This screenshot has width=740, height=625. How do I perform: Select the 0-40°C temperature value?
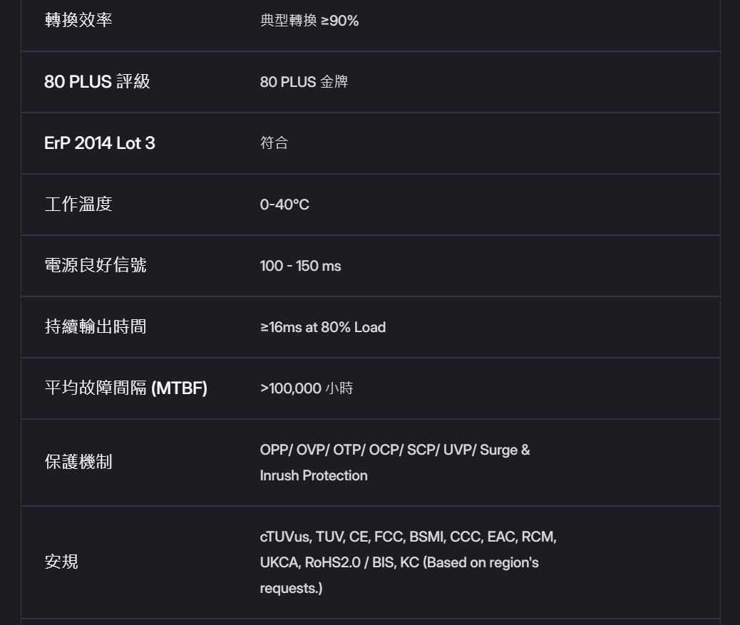pyautogui.click(x=284, y=205)
